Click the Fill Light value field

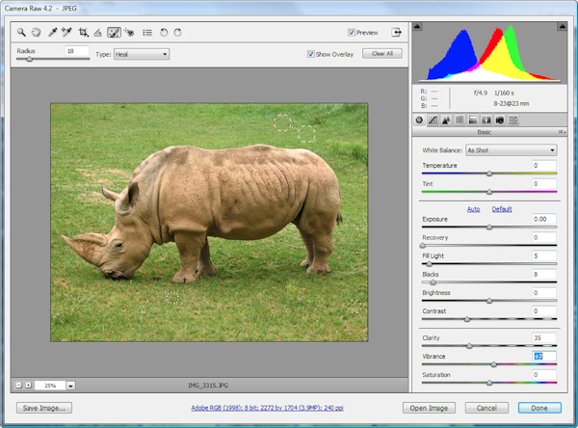pos(543,255)
